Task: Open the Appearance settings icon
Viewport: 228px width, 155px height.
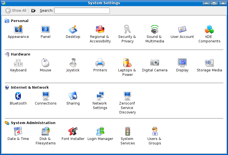Action: pos(18,29)
